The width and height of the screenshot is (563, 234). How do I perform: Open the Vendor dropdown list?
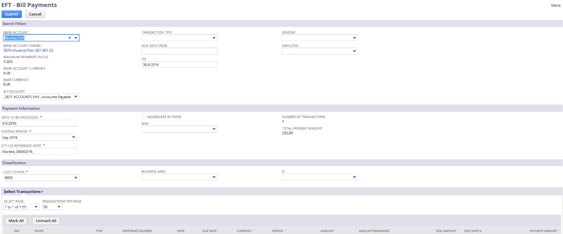tap(354, 38)
